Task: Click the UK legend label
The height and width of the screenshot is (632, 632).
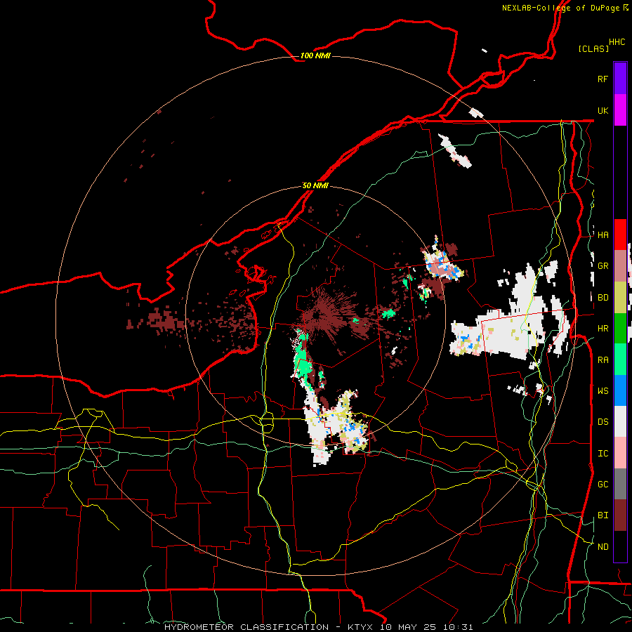Action: pos(603,110)
